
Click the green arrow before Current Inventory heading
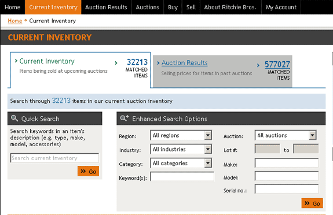[x=16, y=61]
